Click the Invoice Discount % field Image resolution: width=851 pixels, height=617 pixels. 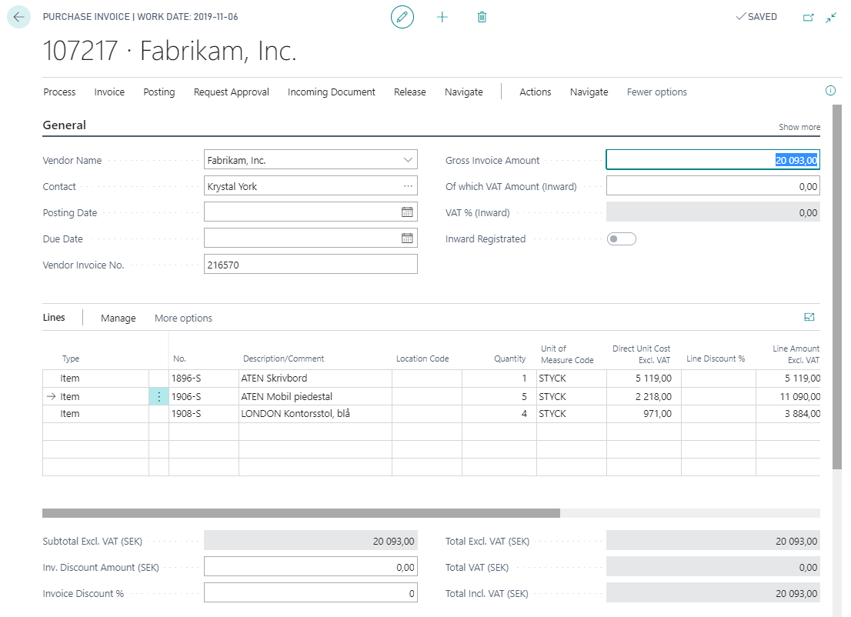tap(310, 593)
